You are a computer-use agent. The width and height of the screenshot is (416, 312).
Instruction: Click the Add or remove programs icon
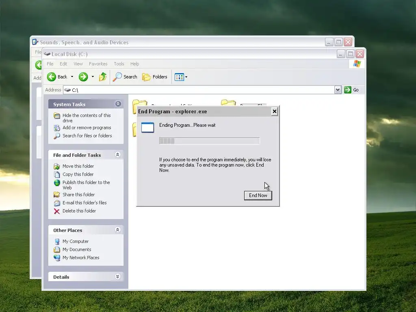pyautogui.click(x=57, y=128)
